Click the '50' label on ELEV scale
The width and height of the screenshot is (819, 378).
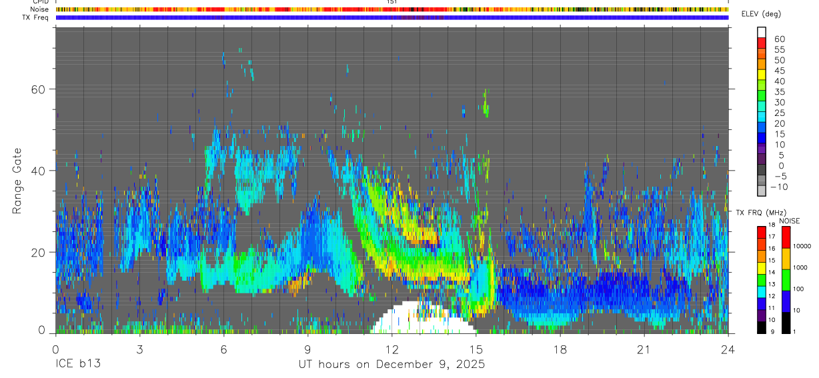point(779,60)
